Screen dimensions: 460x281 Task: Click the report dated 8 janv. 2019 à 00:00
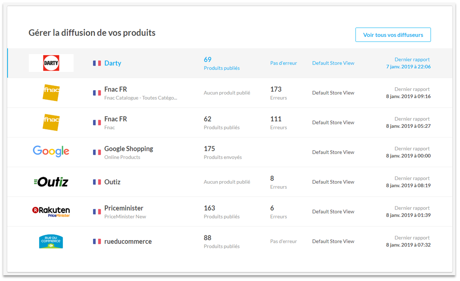(408, 152)
